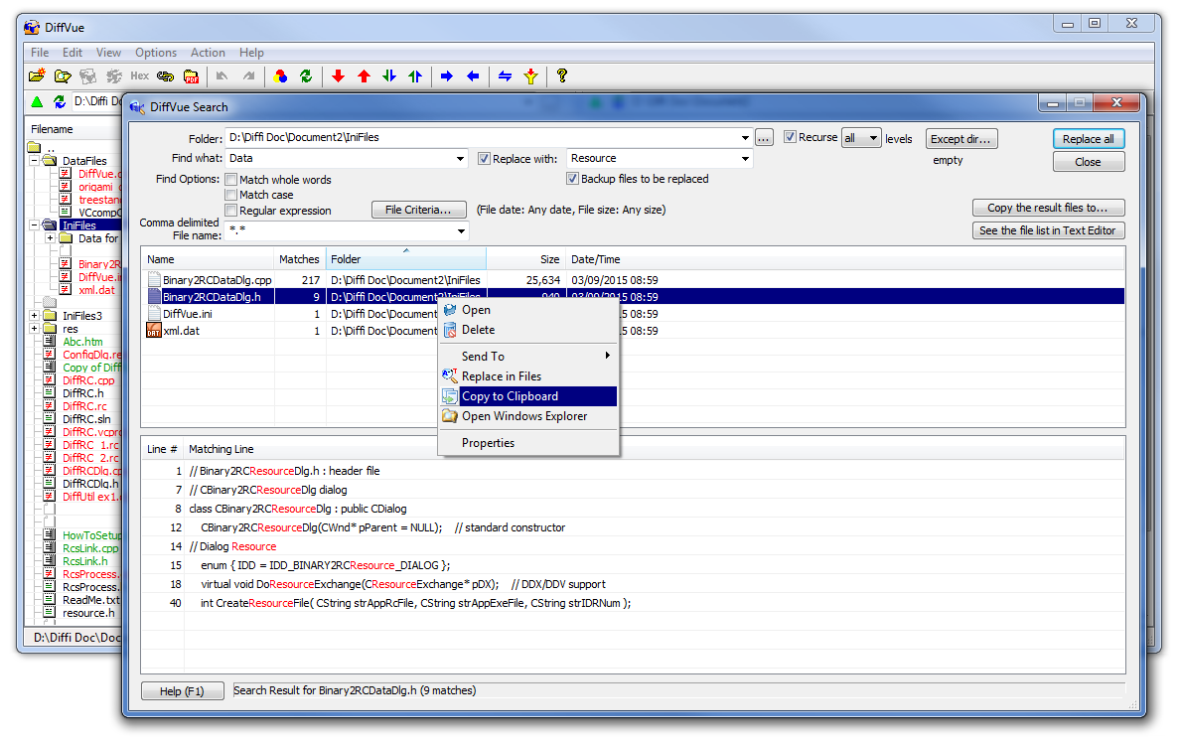The width and height of the screenshot is (1180, 745).
Task: Collapse the IniFiles tree folder
Action: (35, 225)
